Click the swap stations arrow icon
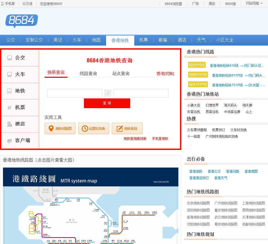Screen dimensions: 268x244 [x=108, y=93]
